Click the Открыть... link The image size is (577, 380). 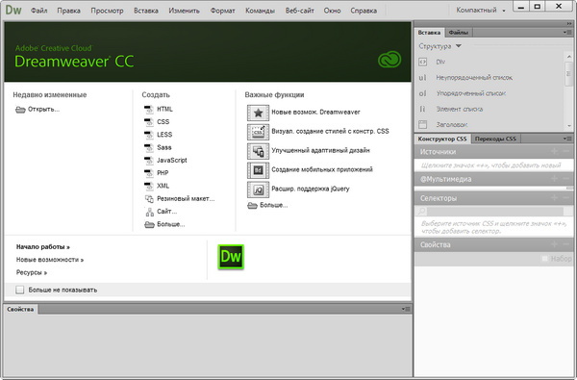[44, 110]
